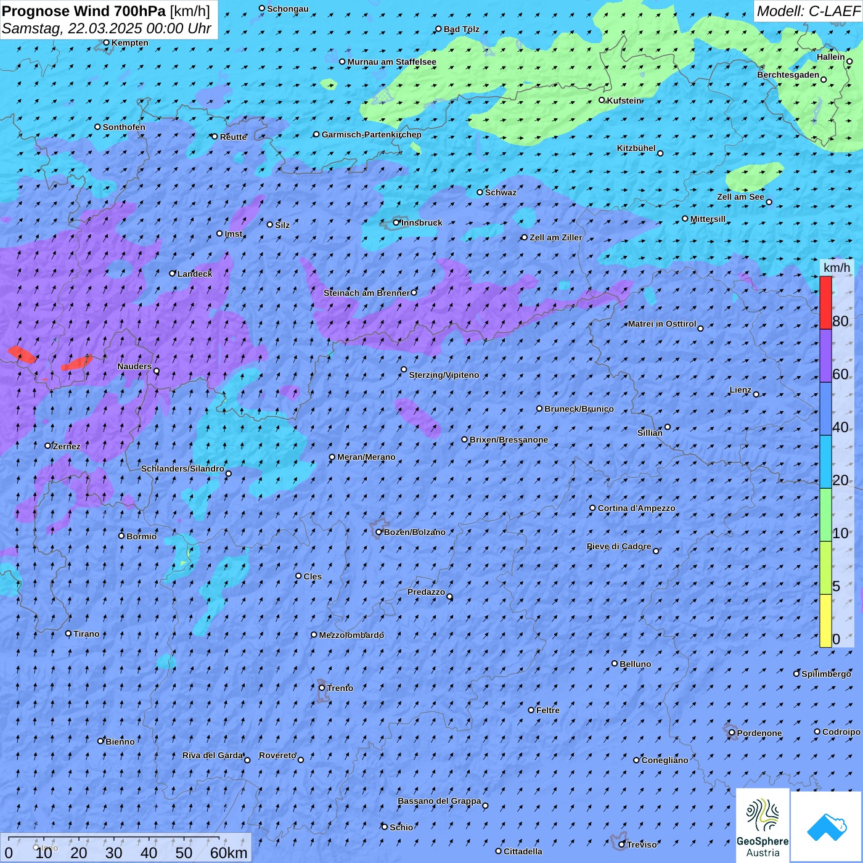863x863 pixels.
Task: Click the Innsbruck city marker
Action: pyautogui.click(x=396, y=223)
